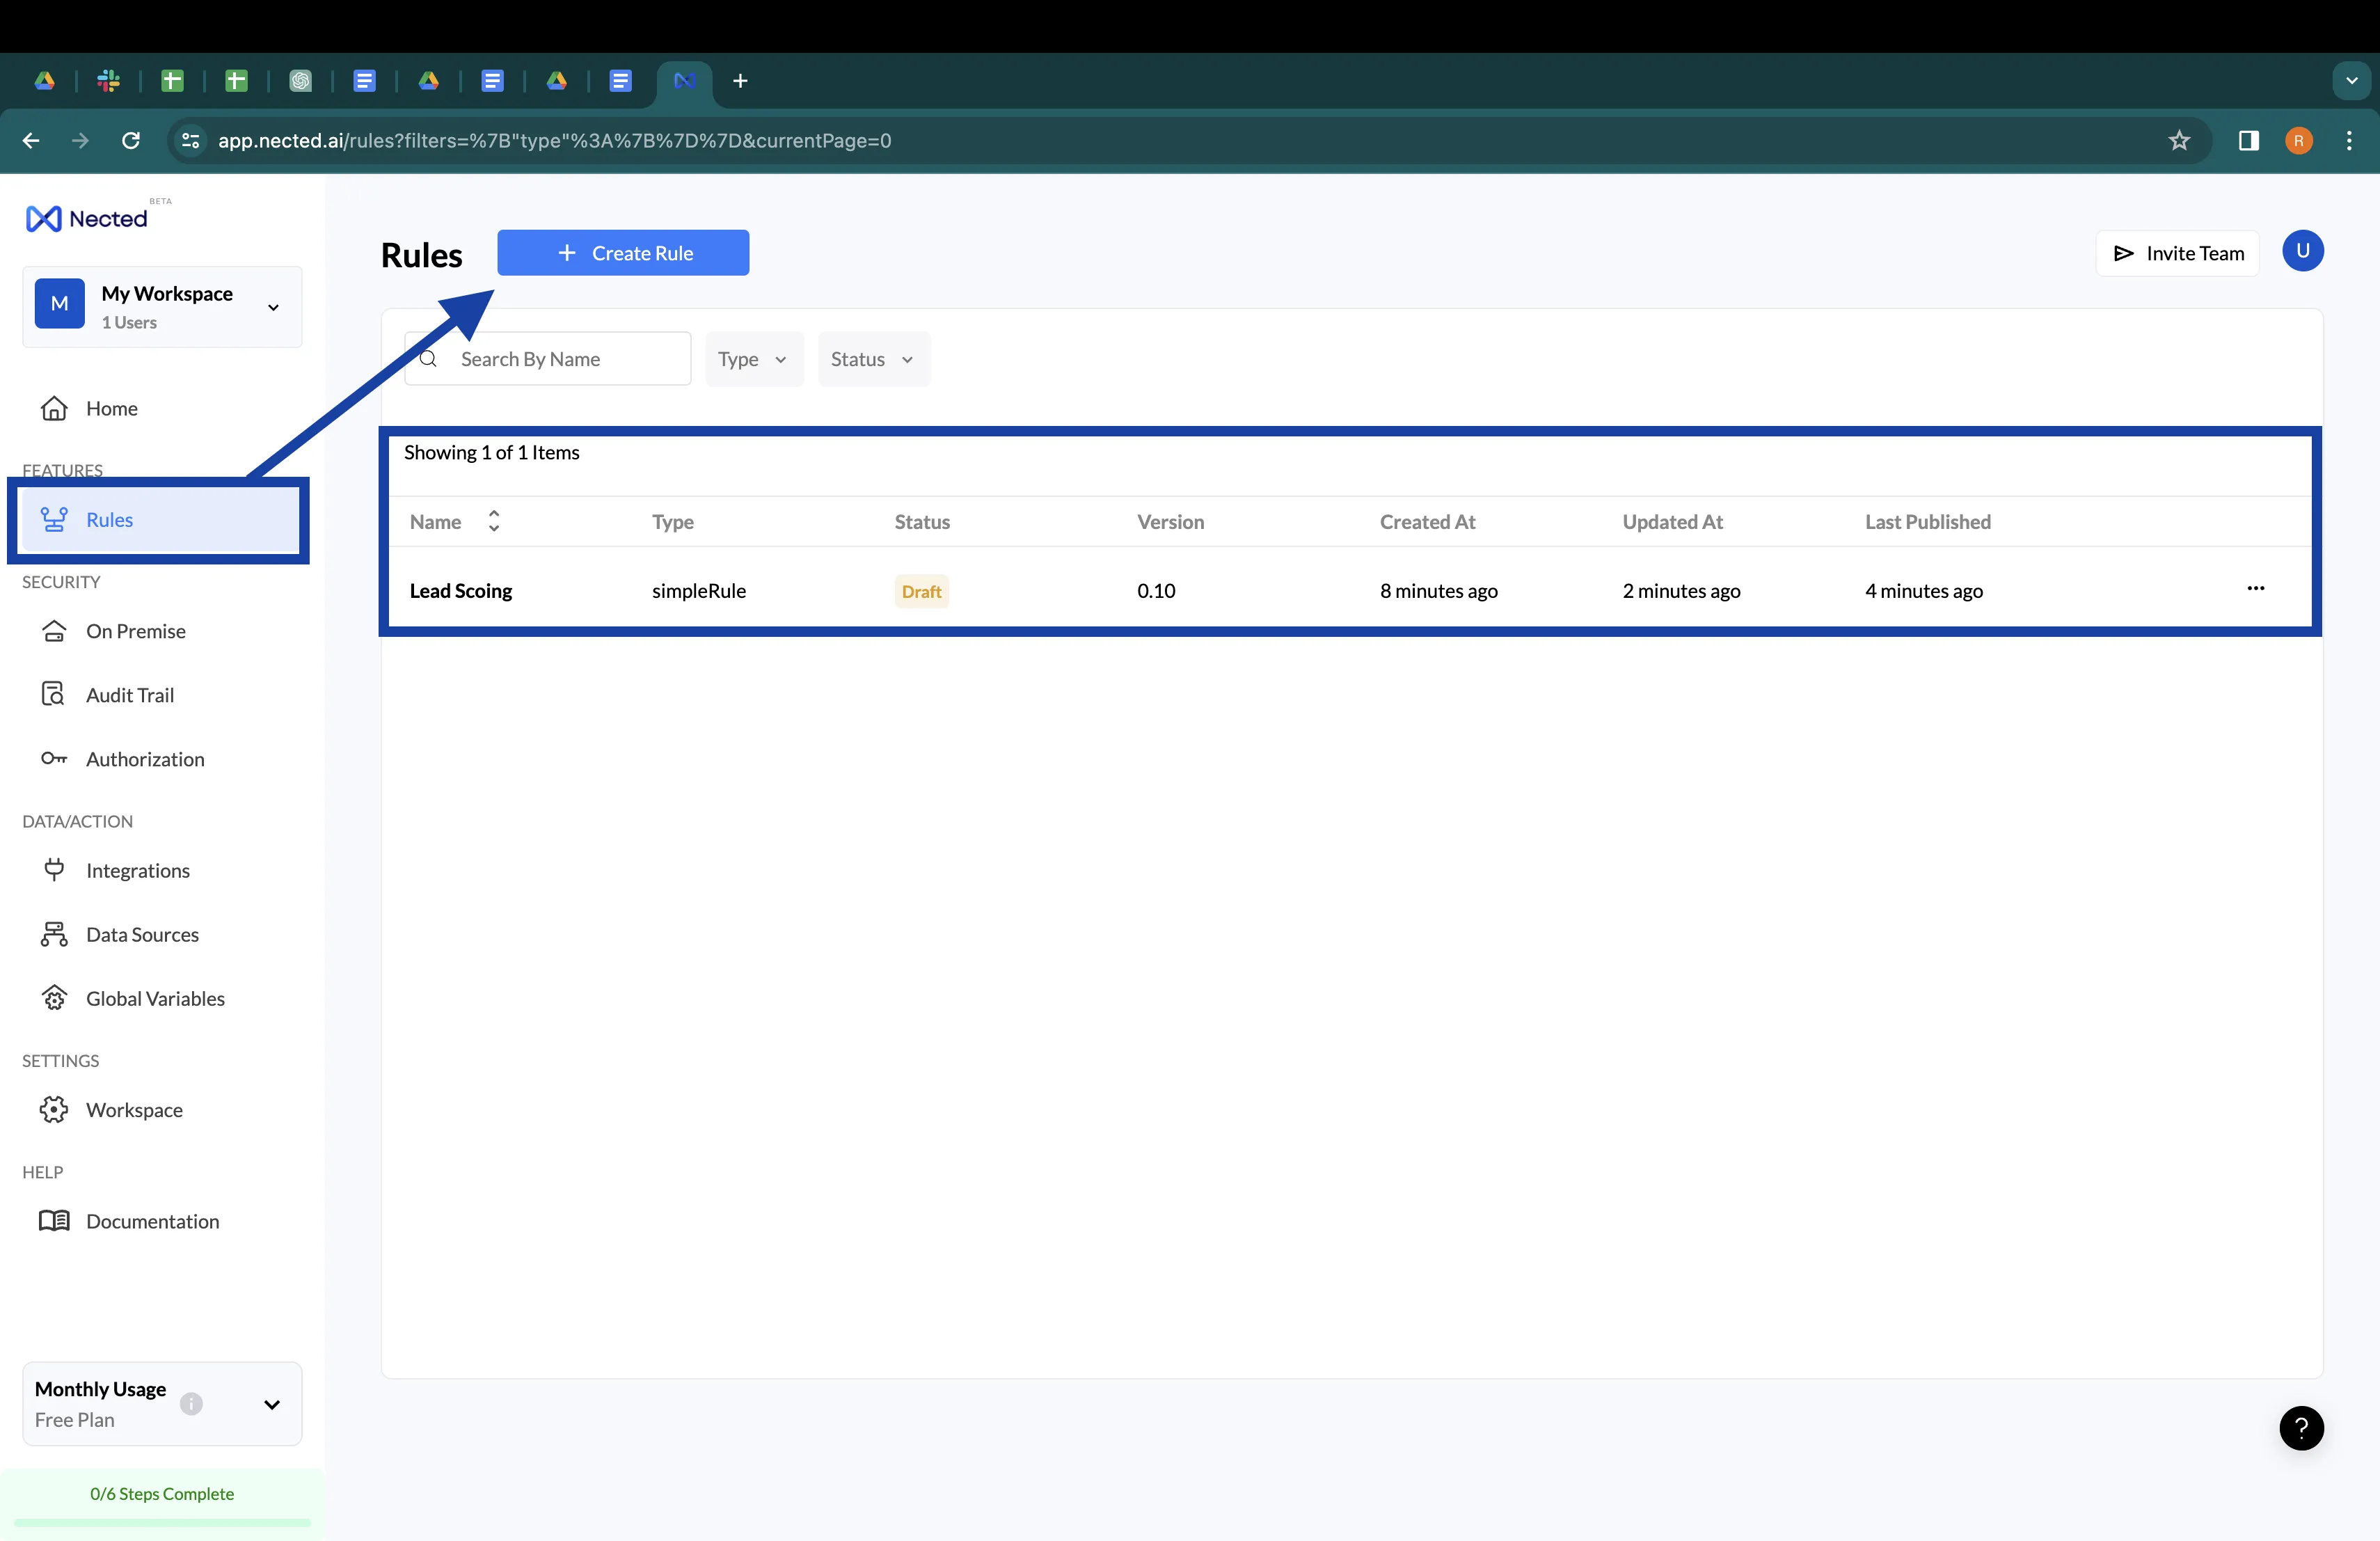Select the Rules item in sidebar
This screenshot has height=1541, width=2380.
(x=110, y=519)
